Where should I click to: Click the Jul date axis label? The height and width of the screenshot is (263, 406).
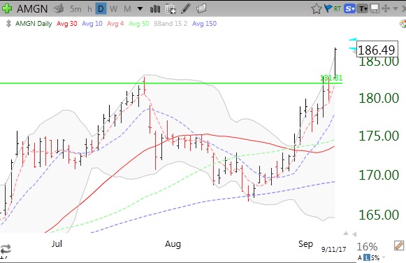click(57, 244)
